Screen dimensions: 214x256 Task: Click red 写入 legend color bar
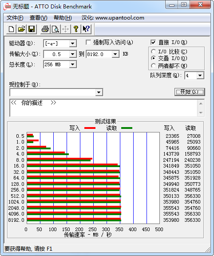90,128
